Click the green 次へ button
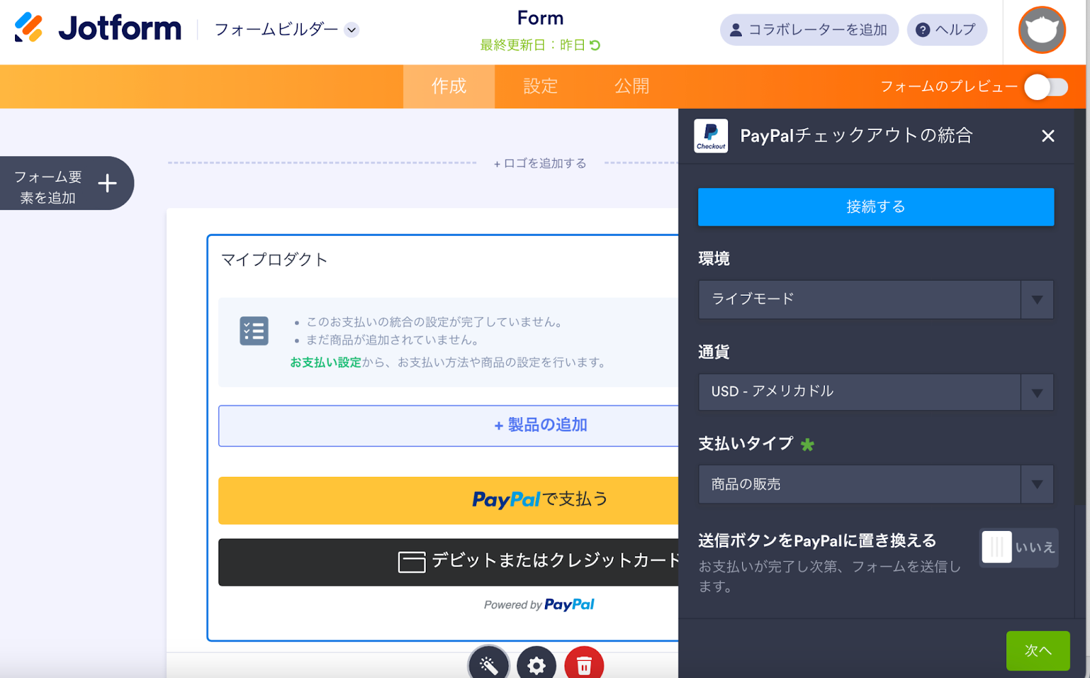Screen dimensions: 1090x678 point(1038,651)
